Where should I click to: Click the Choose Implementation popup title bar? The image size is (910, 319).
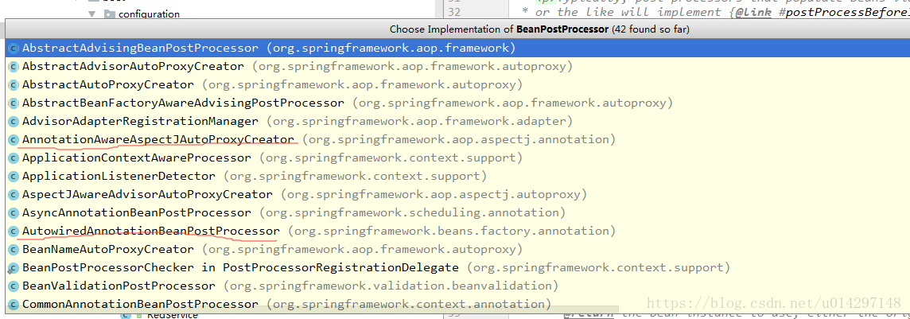click(457, 29)
